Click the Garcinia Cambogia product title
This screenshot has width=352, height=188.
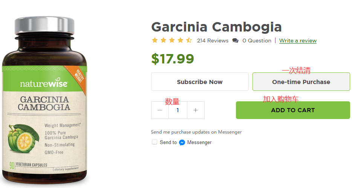pos(216,27)
